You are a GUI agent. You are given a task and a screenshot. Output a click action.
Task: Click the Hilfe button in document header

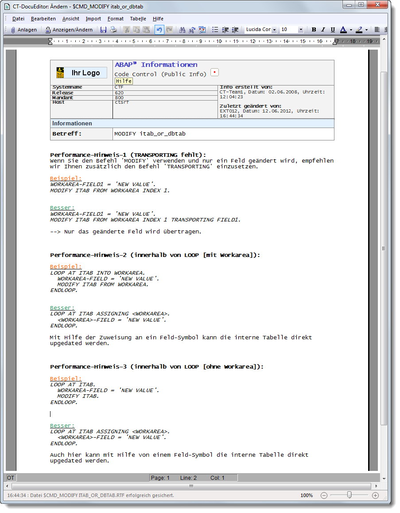click(x=124, y=81)
